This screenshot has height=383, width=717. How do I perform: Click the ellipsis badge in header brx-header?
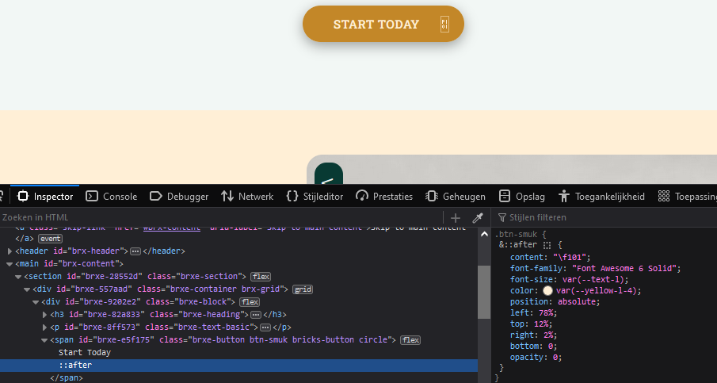[x=135, y=251]
